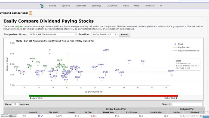Viewport: 209px width, 118px height.
Task: Sort table by 52-Wk Avg column
Action: [x=108, y=112]
